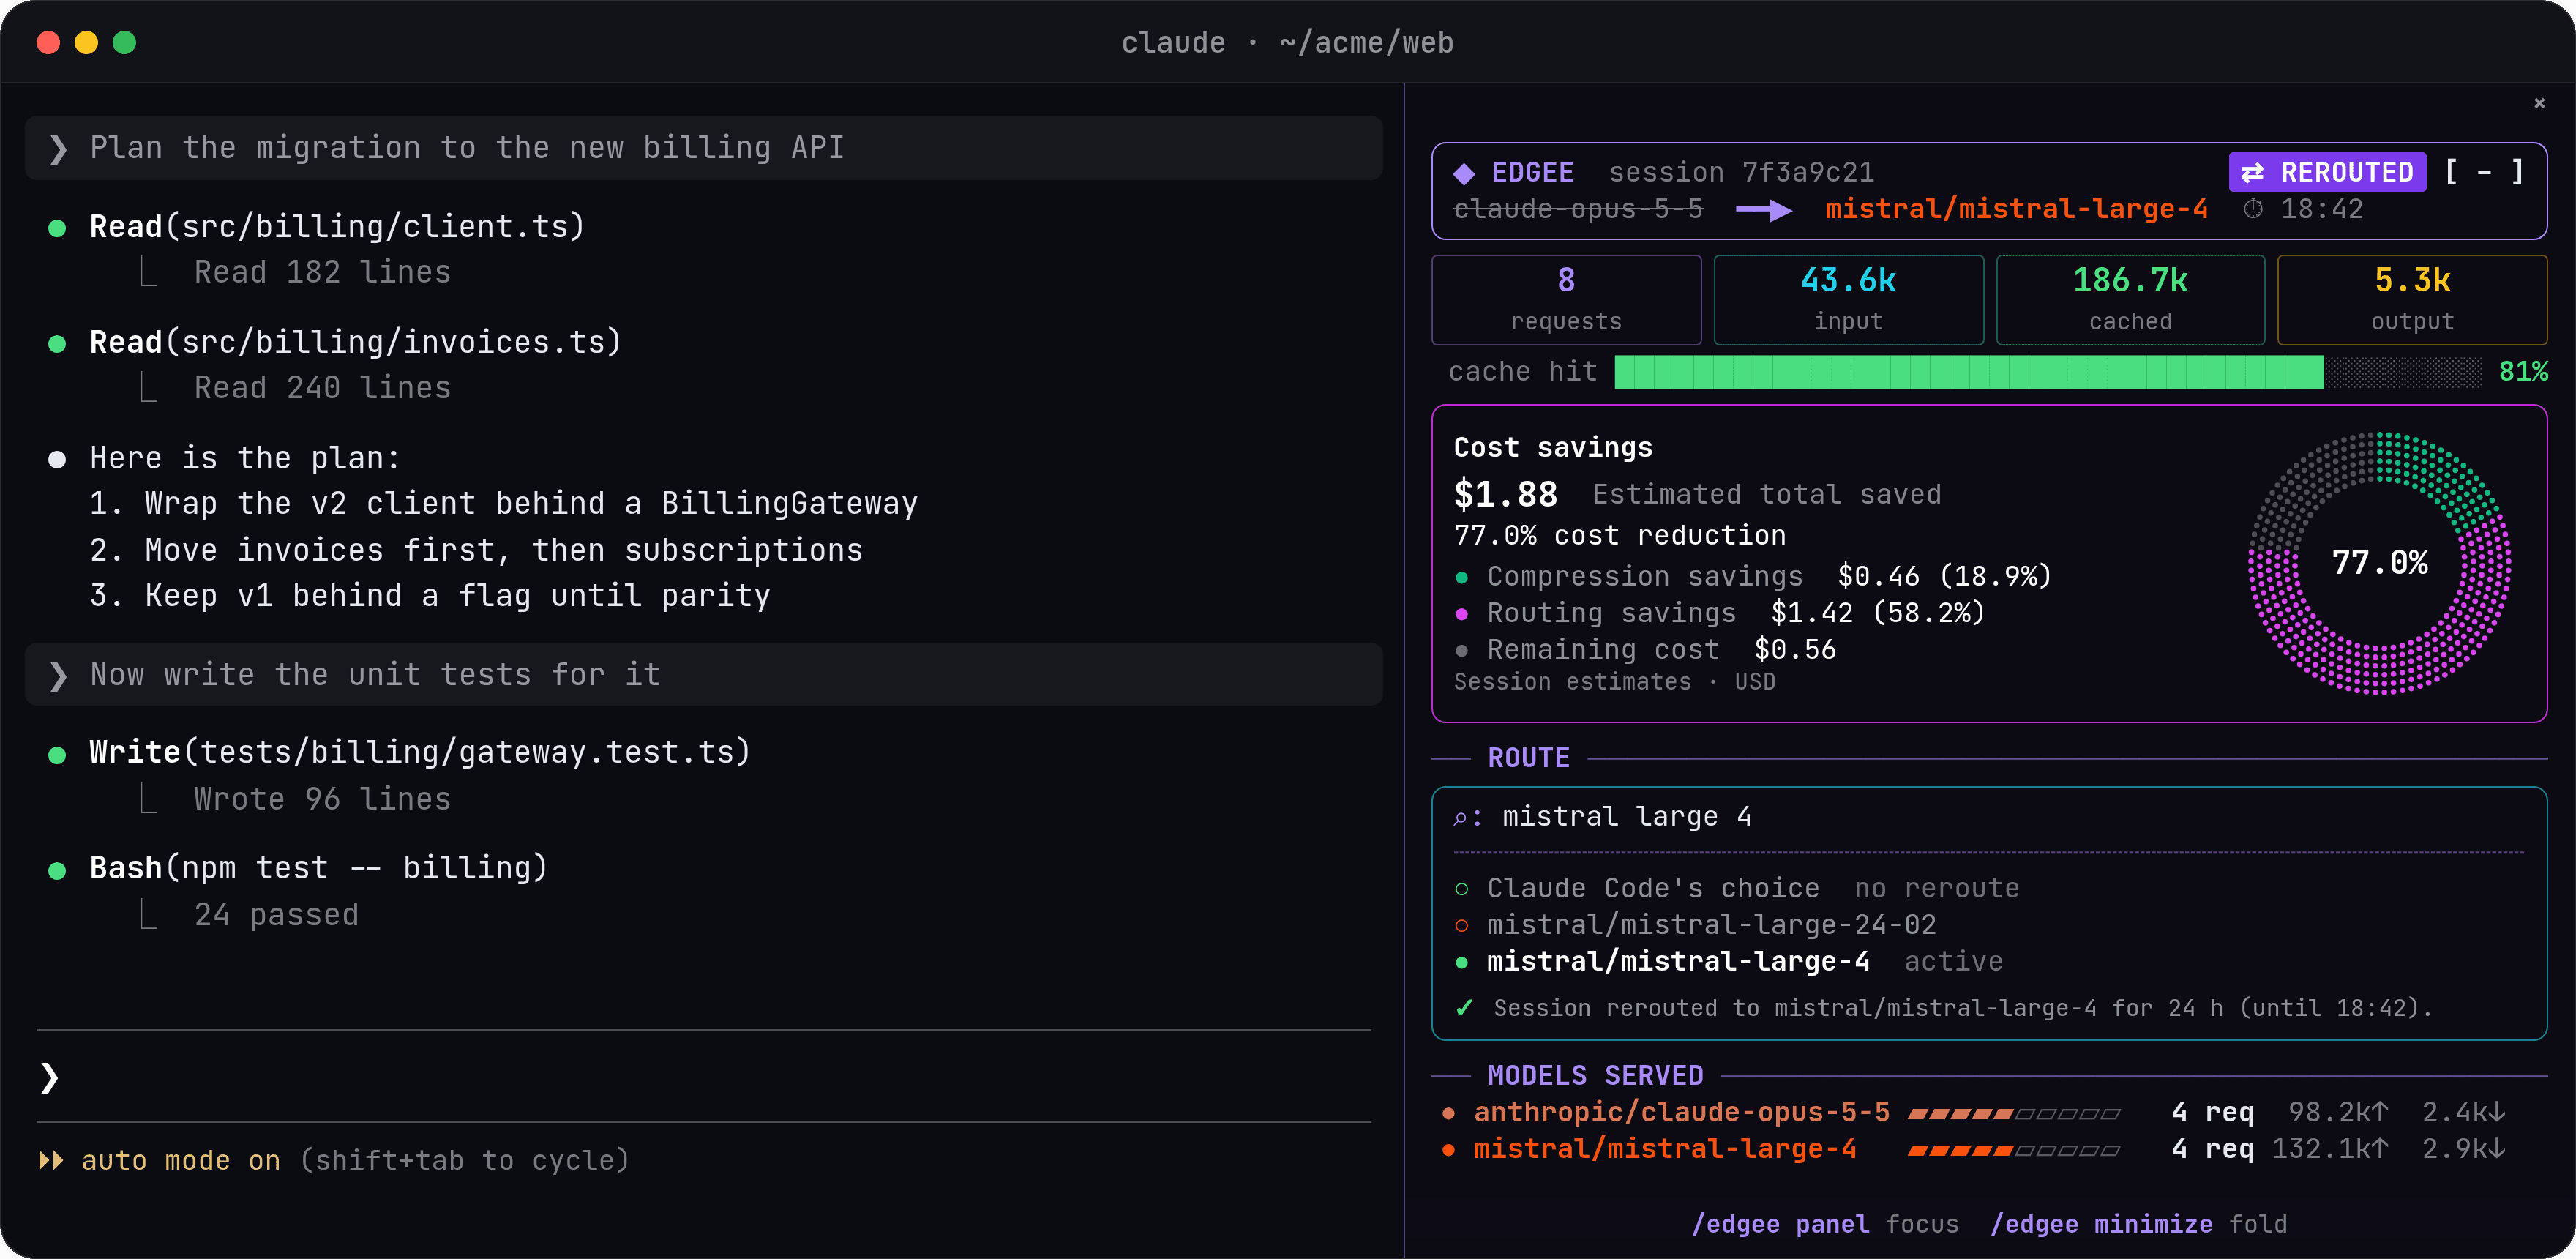Click the magenta Routing savings dot
2576x1259 pixels.
pyautogui.click(x=1462, y=614)
